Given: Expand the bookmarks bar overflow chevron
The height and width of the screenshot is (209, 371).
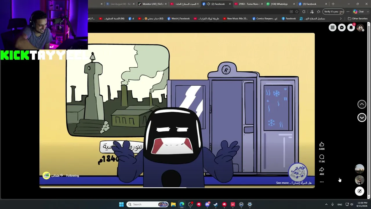Looking at the screenshot, I should 341,19.
